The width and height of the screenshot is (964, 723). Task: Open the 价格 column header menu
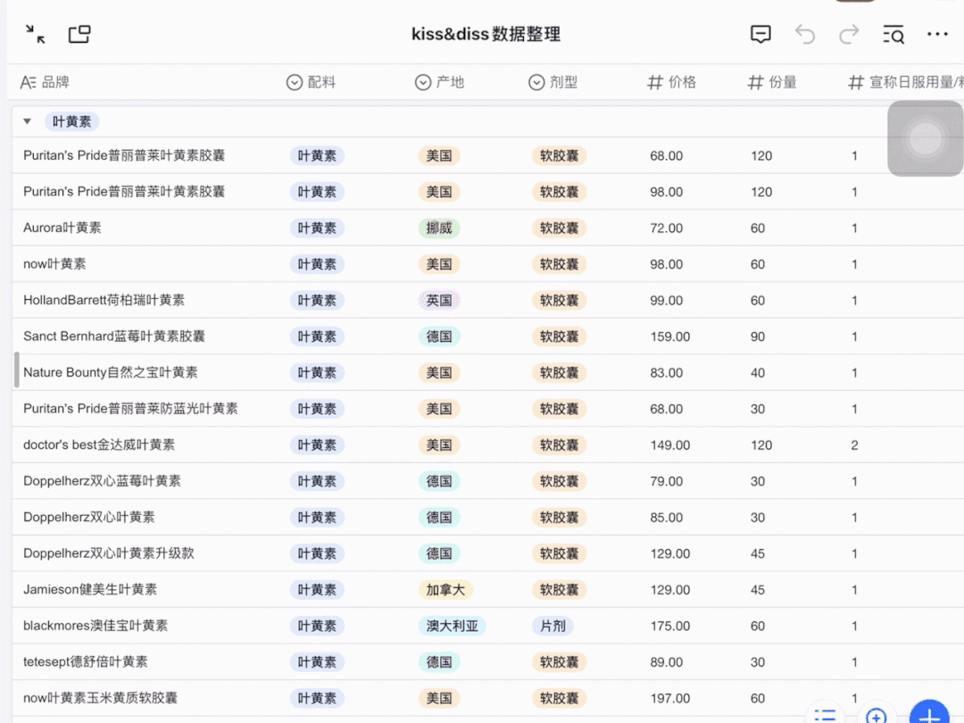pos(672,82)
